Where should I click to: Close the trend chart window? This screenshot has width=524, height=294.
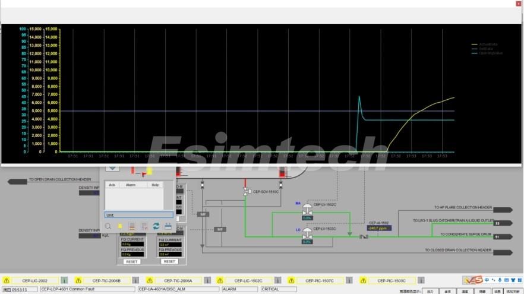click(518, 4)
